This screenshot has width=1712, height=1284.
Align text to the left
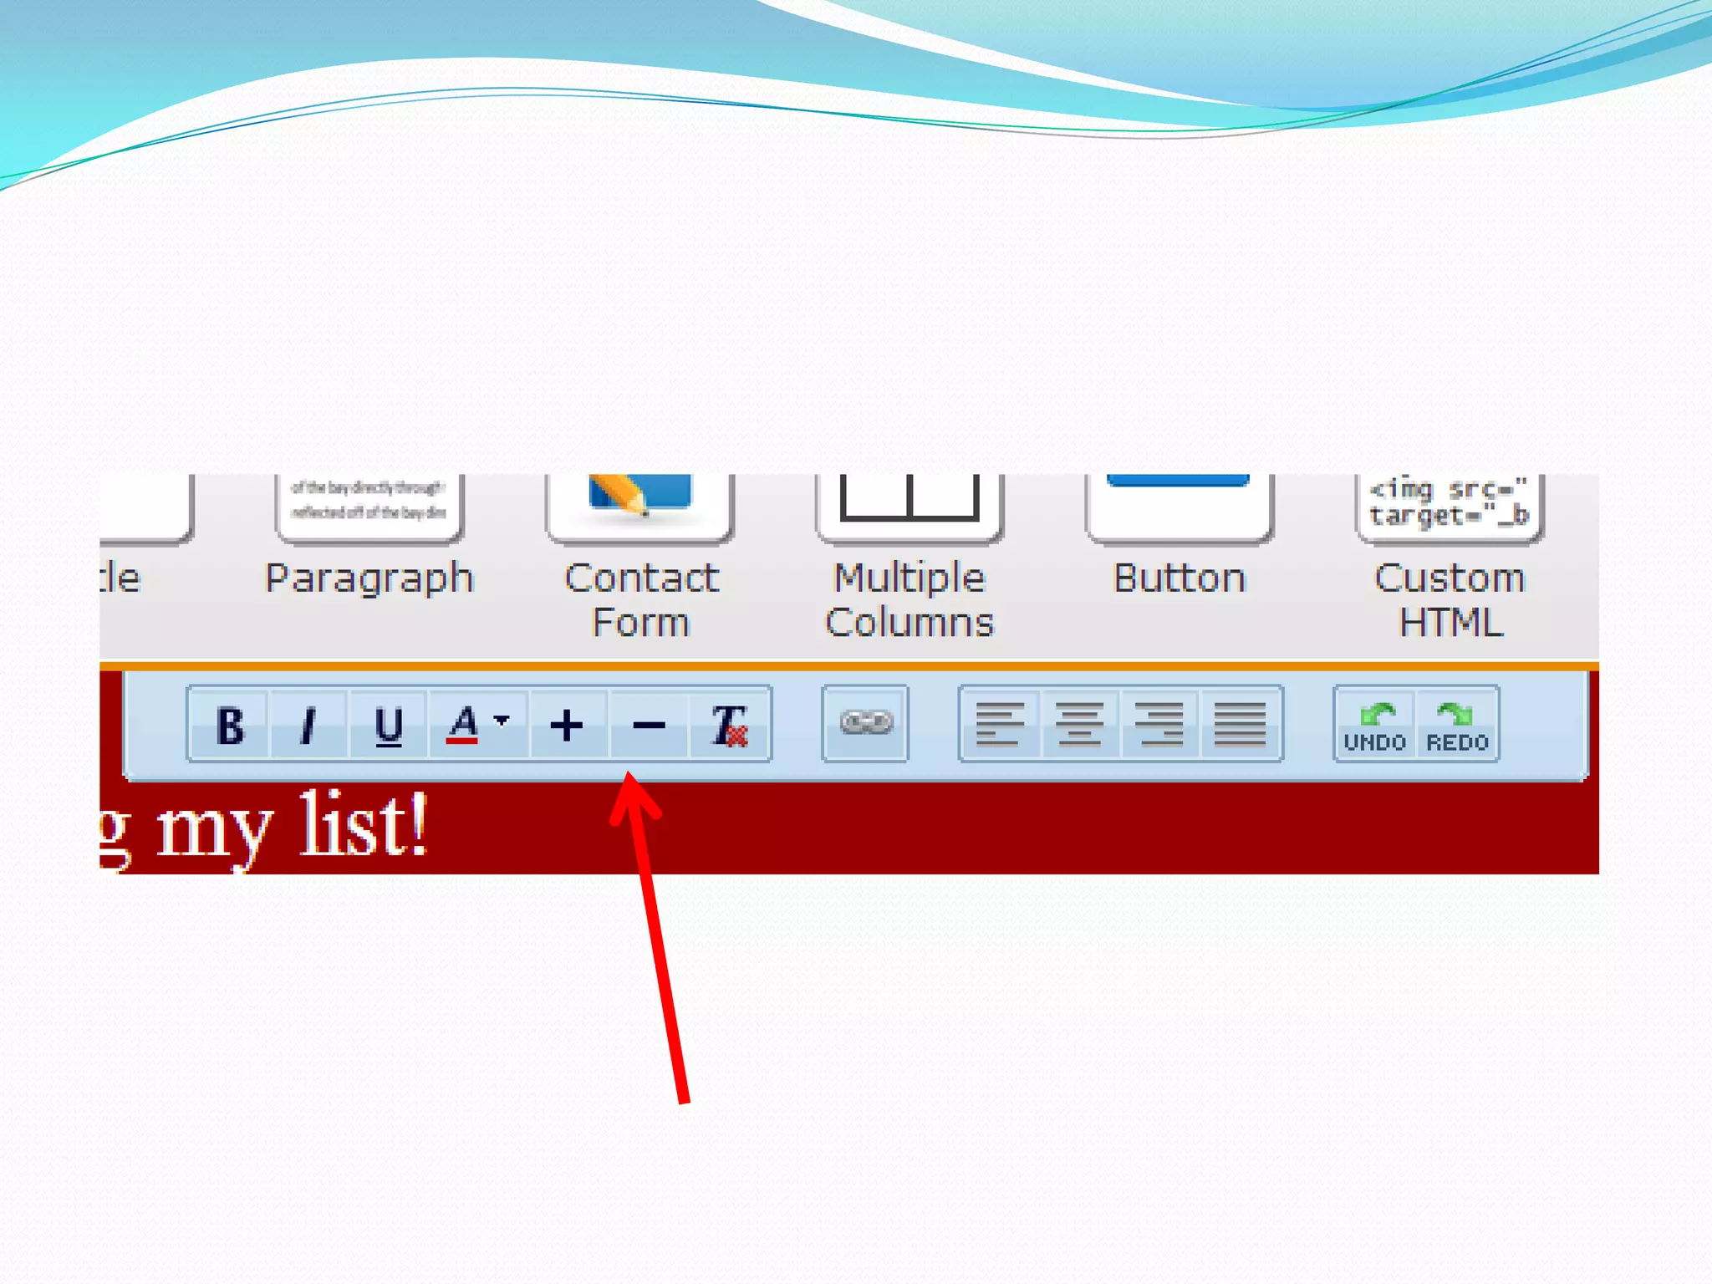(x=999, y=724)
